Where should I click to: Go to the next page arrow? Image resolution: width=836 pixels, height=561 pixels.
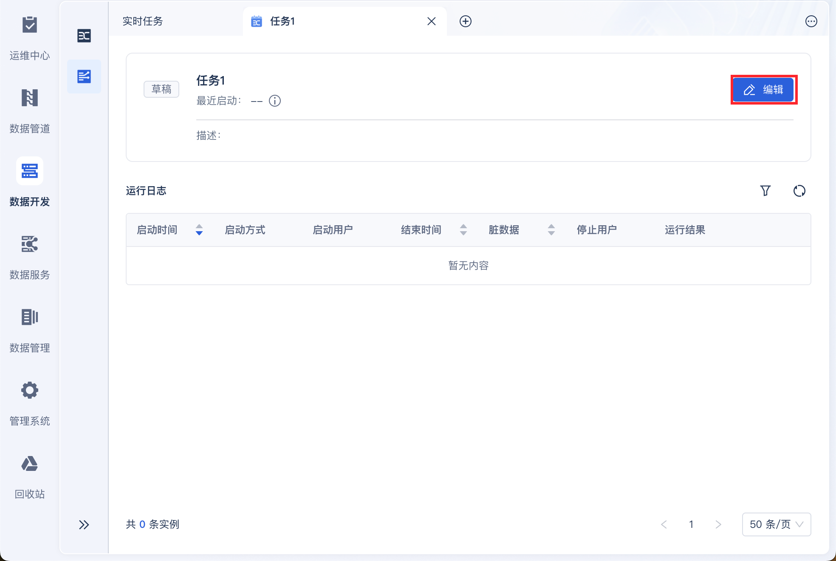click(x=718, y=524)
